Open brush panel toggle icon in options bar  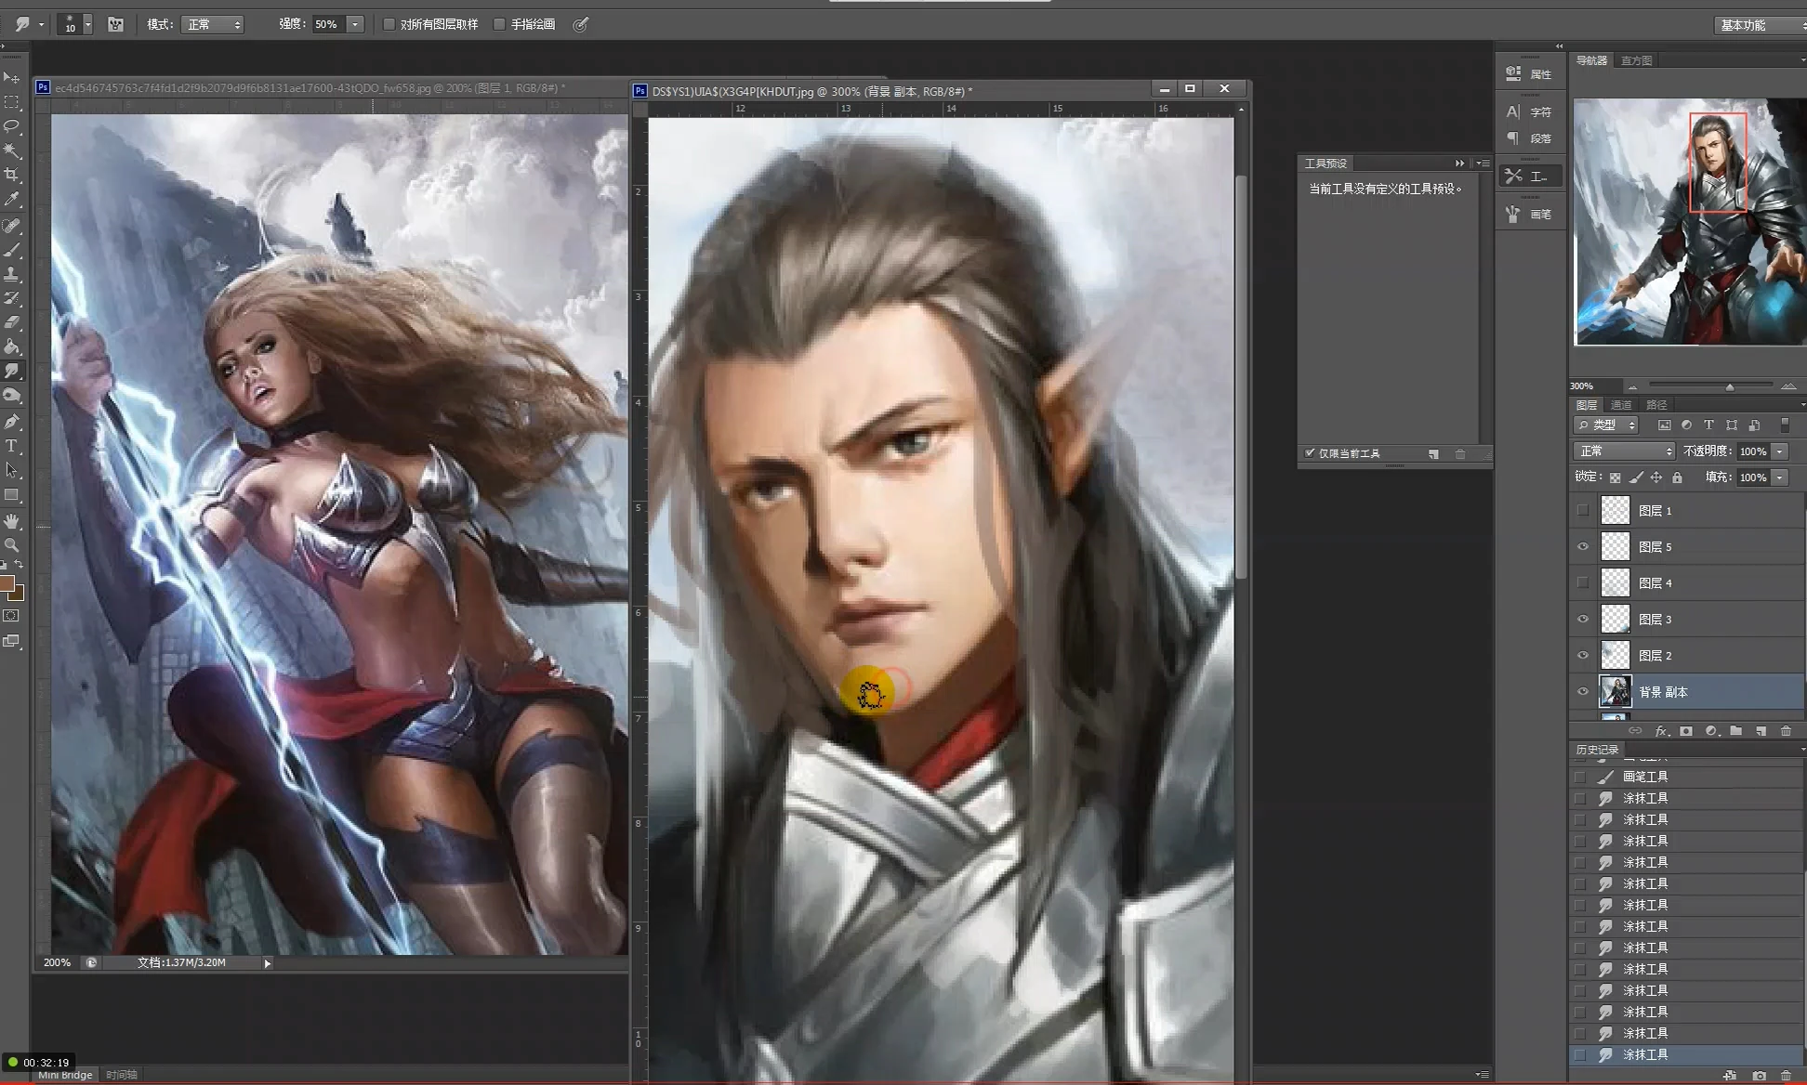(115, 25)
